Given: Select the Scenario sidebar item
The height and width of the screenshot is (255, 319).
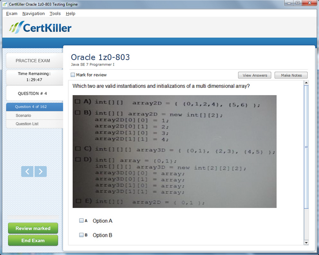Looking at the screenshot, I should tap(24, 115).
